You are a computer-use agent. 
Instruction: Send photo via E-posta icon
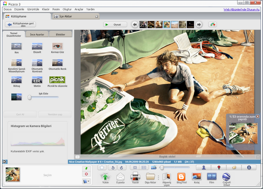(x=120, y=177)
